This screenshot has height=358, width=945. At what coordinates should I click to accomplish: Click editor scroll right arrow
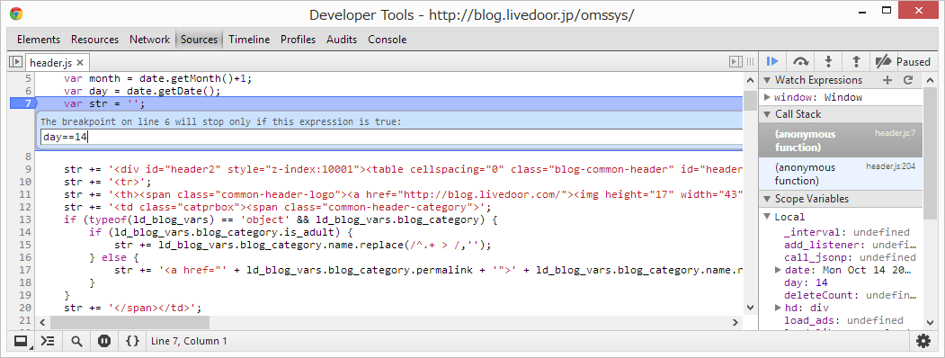(x=735, y=322)
